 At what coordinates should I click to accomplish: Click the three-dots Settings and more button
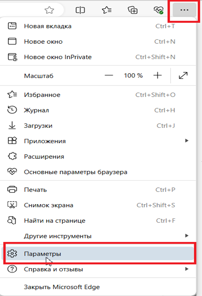click(184, 10)
